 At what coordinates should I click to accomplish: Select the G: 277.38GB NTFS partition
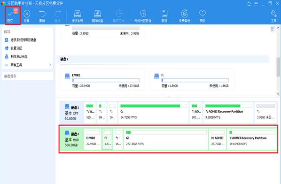point(166,139)
